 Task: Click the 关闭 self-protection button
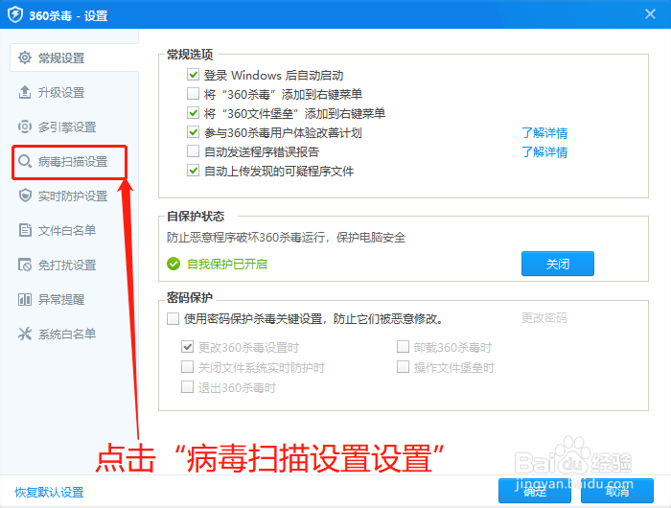click(558, 264)
